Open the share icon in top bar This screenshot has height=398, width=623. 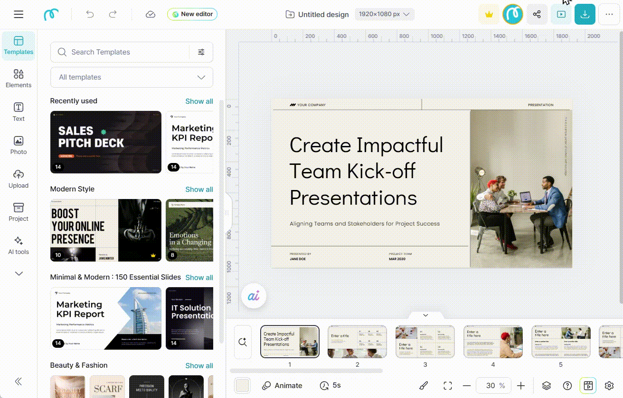click(537, 14)
